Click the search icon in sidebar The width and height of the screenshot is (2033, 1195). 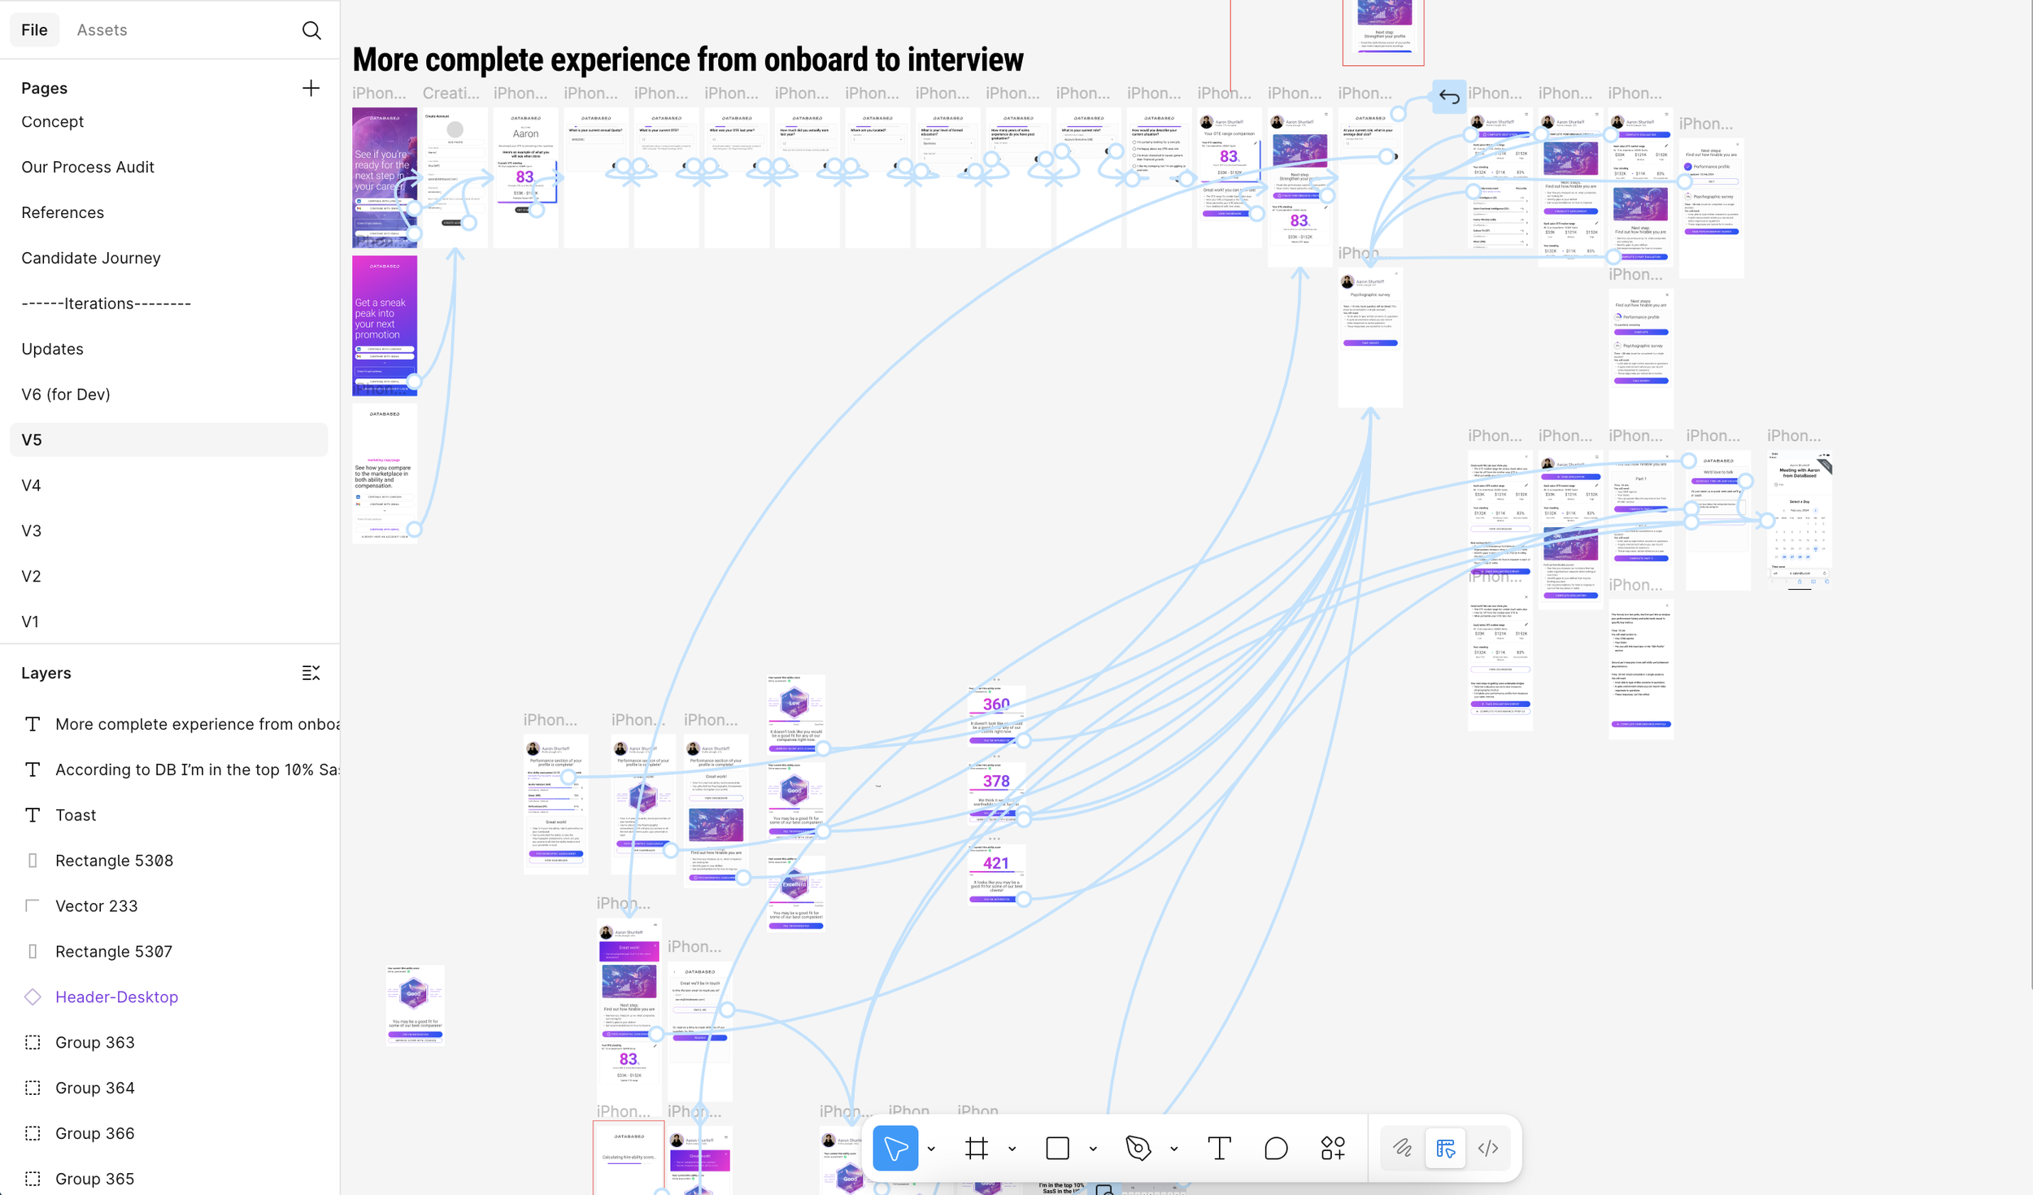pos(311,30)
